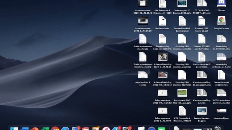Select Planning E&O examen...cent.xlsx
The height and width of the screenshot is (130, 232).
point(182,39)
